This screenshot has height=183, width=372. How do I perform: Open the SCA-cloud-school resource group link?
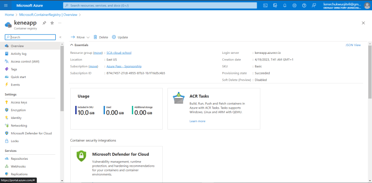[x=119, y=53]
